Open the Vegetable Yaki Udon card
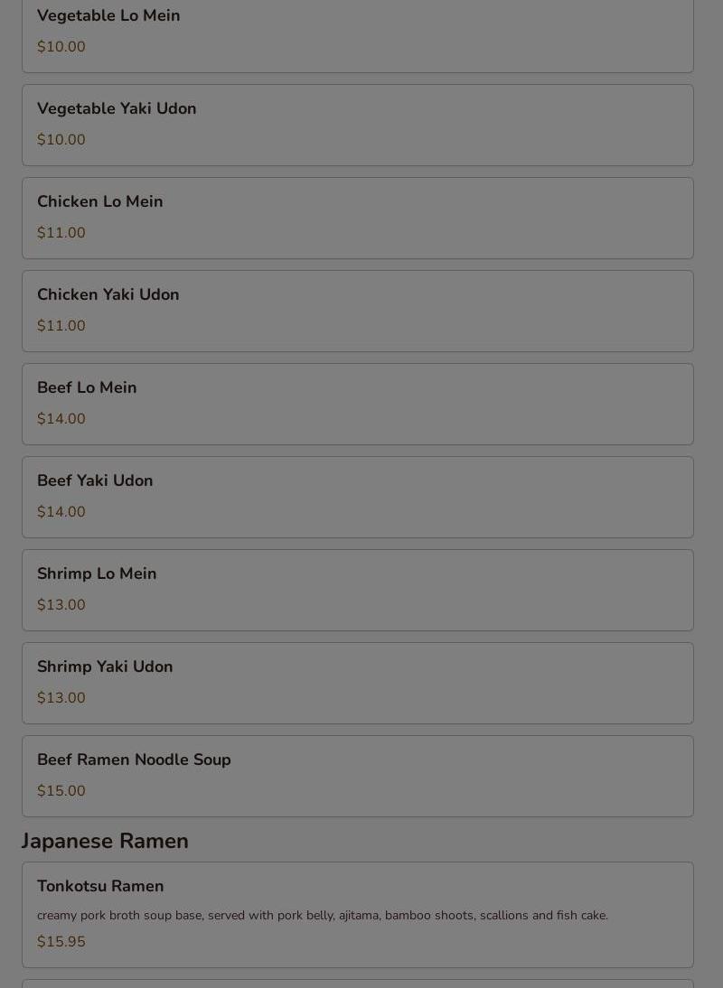 click(357, 125)
